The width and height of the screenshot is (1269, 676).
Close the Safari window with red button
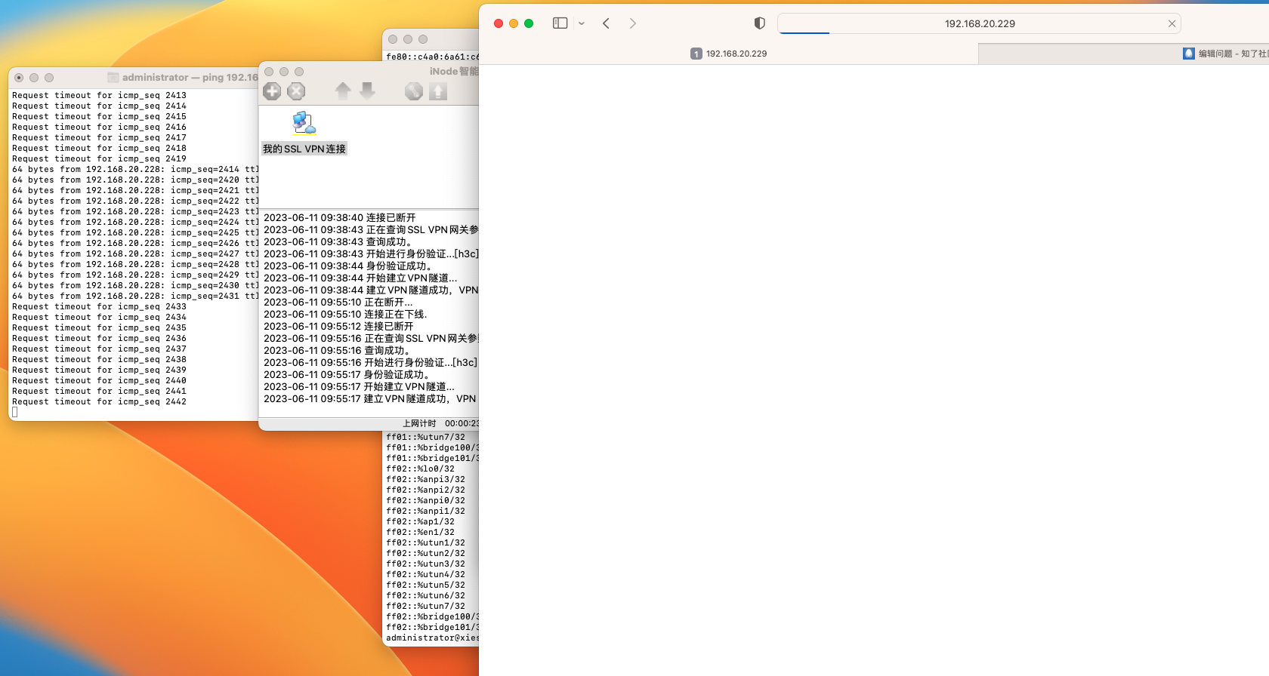click(x=499, y=23)
